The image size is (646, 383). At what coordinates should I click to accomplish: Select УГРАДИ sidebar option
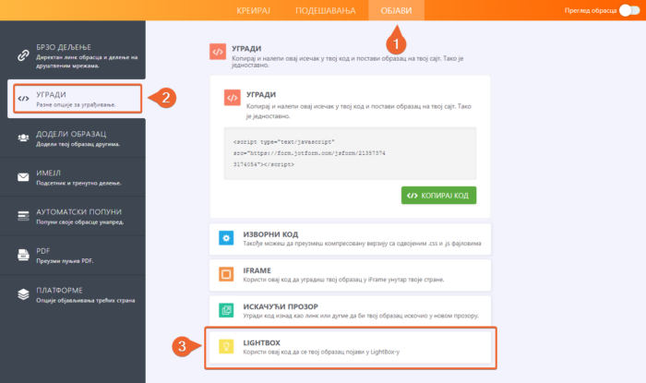(78, 99)
